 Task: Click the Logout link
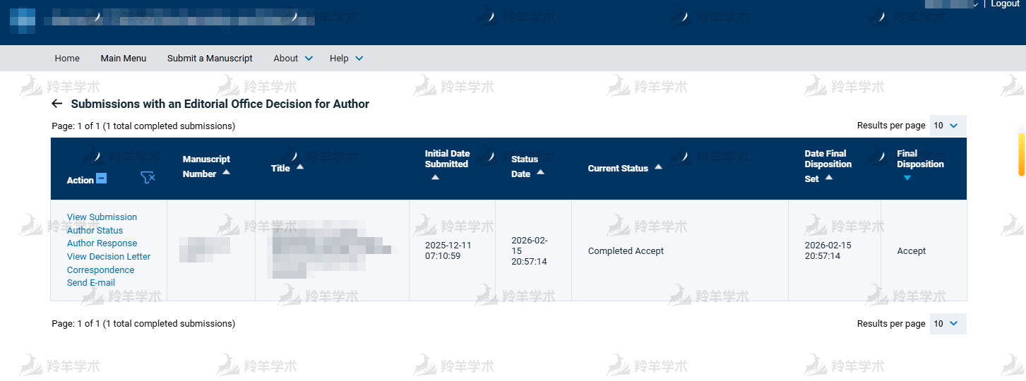(x=1005, y=4)
